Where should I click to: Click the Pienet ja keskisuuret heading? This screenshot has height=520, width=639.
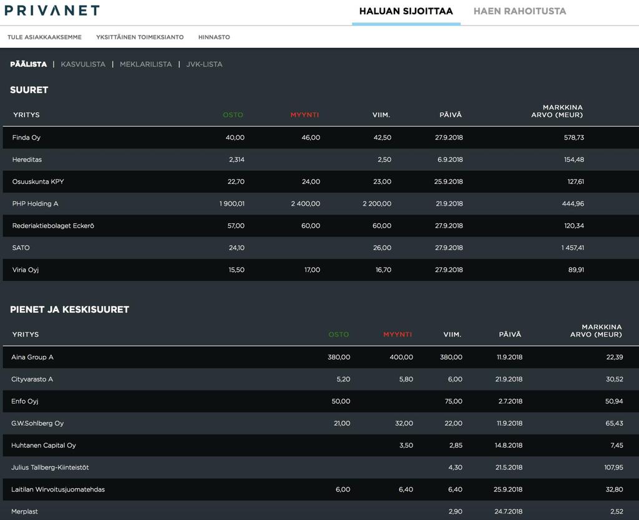(x=69, y=309)
